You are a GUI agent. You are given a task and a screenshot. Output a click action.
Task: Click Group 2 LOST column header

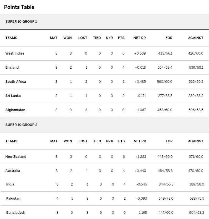[83, 141]
